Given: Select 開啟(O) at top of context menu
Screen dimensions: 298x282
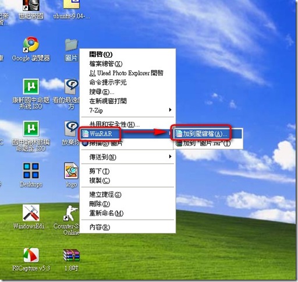Looking at the screenshot, I should click(x=101, y=54).
